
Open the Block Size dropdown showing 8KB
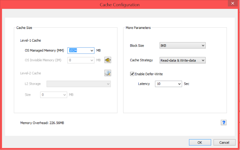[x=183, y=45]
